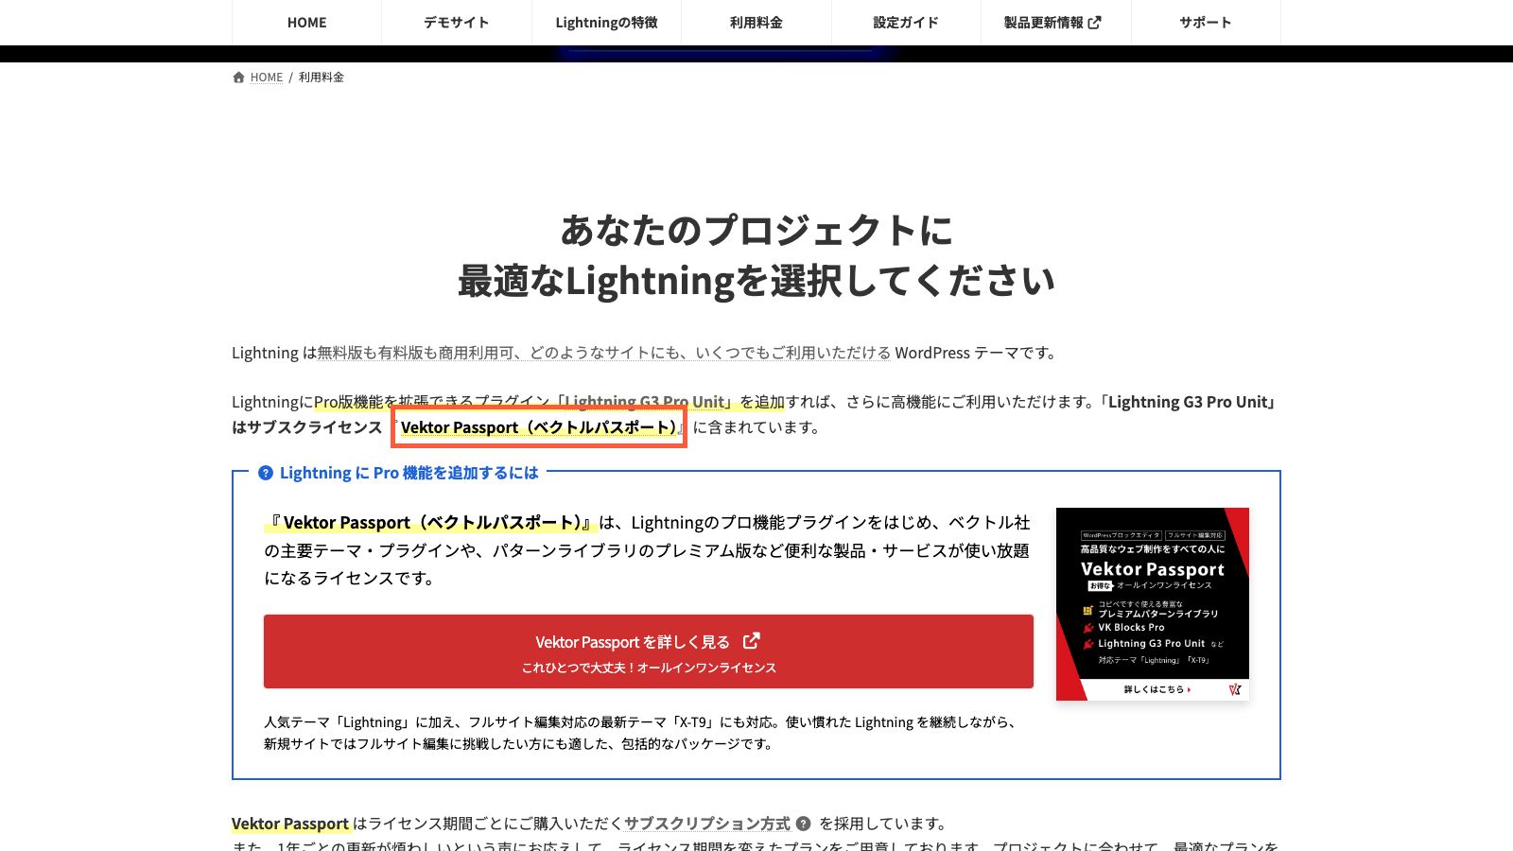The image size is (1513, 851).
Task: Click the question icon beside Pro 機能 heading
Action: [266, 473]
